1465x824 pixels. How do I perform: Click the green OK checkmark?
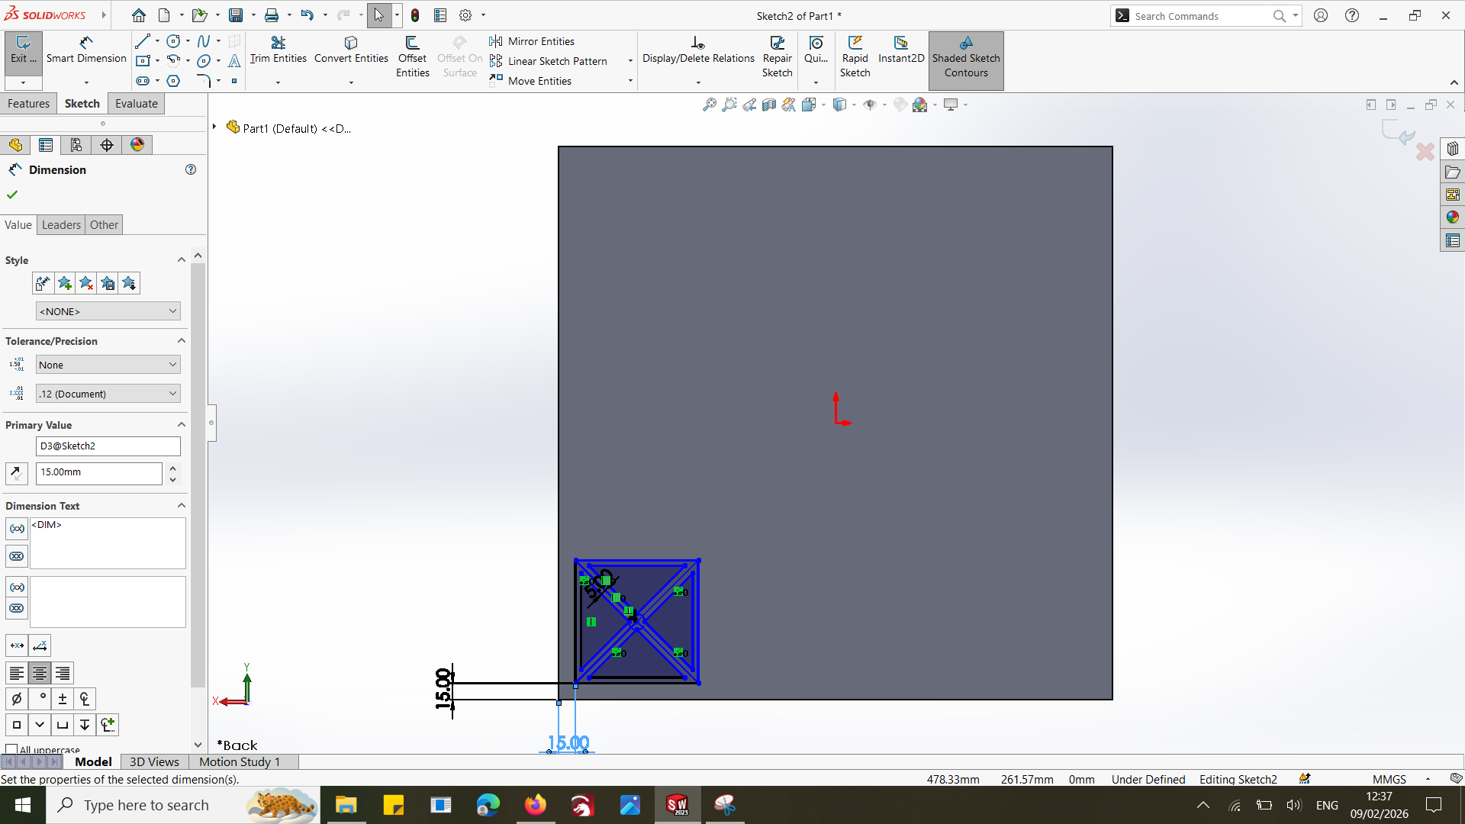click(12, 195)
